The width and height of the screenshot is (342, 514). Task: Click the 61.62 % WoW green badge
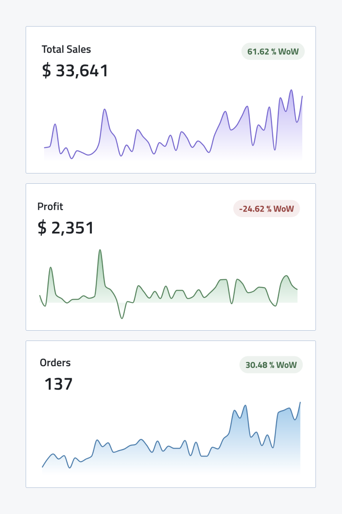click(x=273, y=51)
